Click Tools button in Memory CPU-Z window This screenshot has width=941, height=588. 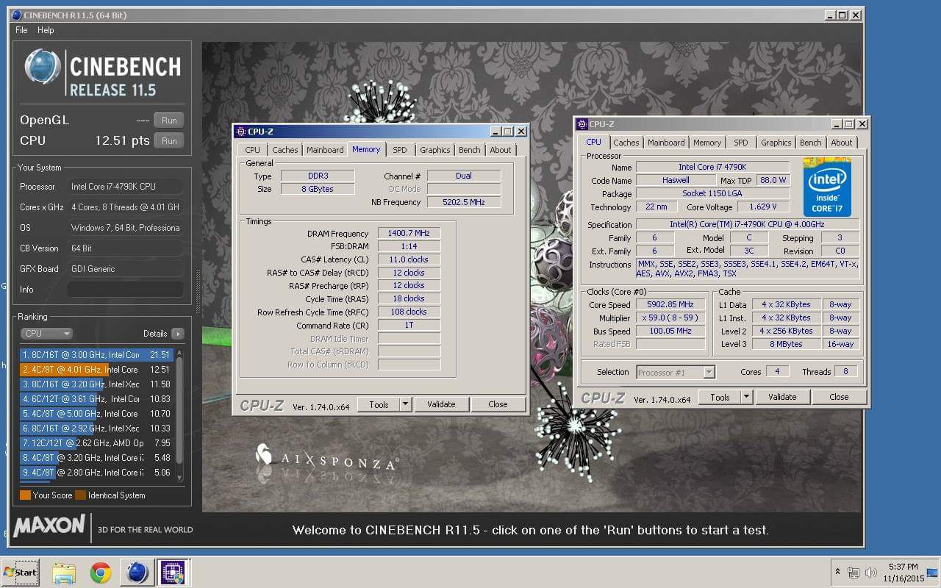pos(379,404)
